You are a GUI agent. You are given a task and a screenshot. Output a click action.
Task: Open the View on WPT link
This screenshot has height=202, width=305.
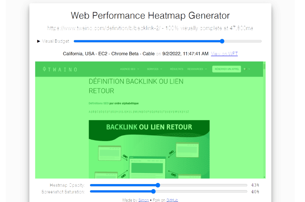click(224, 54)
